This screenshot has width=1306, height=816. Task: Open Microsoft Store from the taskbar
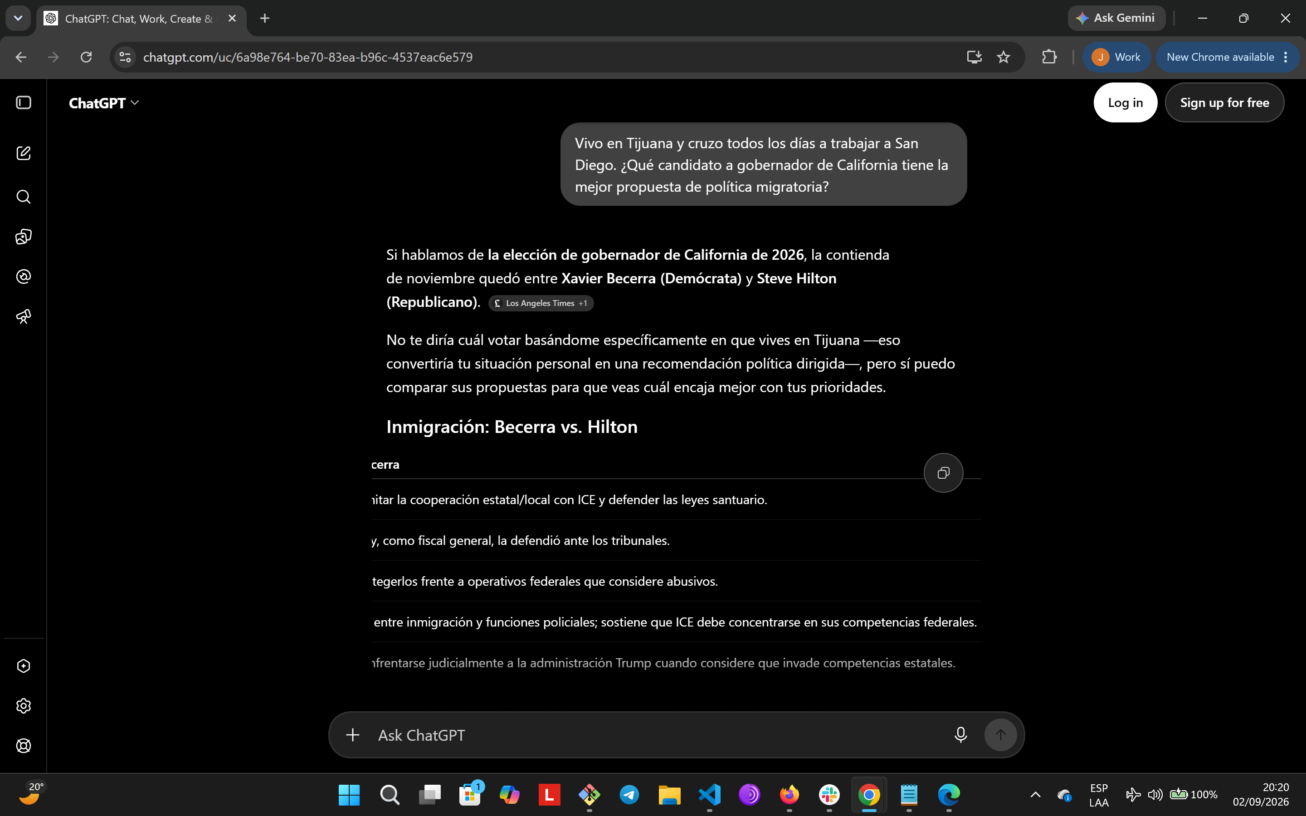pos(469,794)
